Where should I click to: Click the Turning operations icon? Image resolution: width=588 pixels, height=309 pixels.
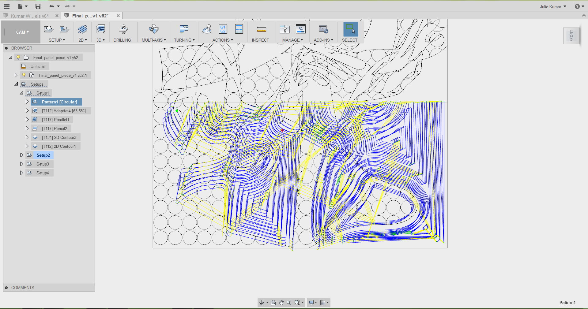[x=184, y=29]
